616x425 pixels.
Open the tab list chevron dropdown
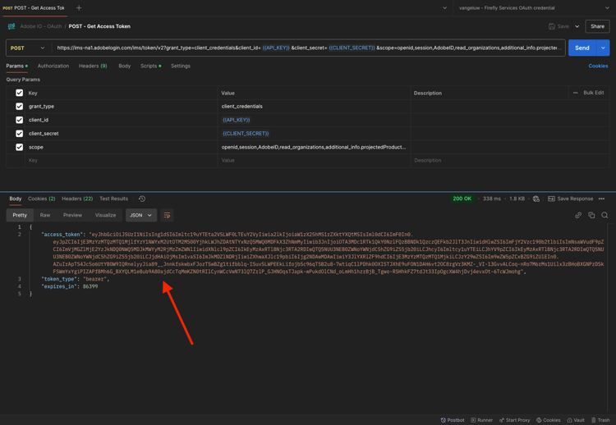[444, 8]
